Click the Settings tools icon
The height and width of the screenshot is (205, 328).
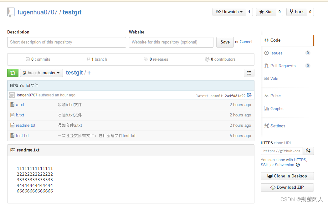266,126
